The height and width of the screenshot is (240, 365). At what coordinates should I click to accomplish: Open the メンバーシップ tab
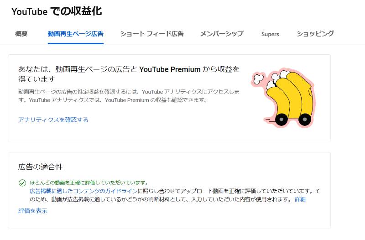222,34
